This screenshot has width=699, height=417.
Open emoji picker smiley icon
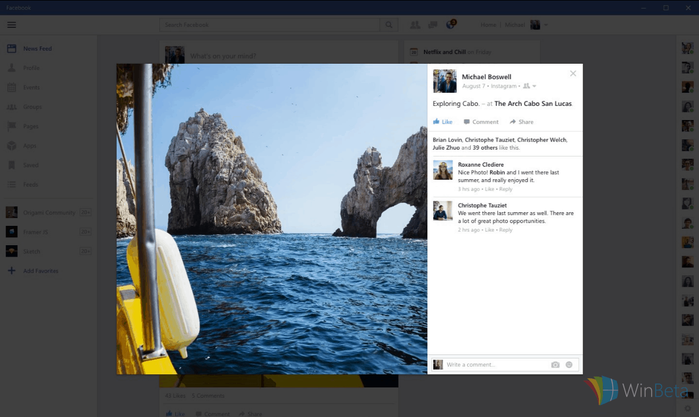569,365
